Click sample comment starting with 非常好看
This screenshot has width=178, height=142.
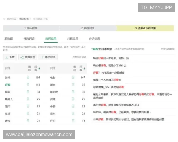(129, 119)
